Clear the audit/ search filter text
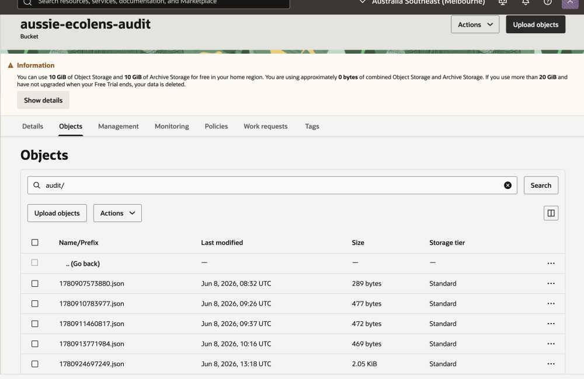 click(x=507, y=185)
